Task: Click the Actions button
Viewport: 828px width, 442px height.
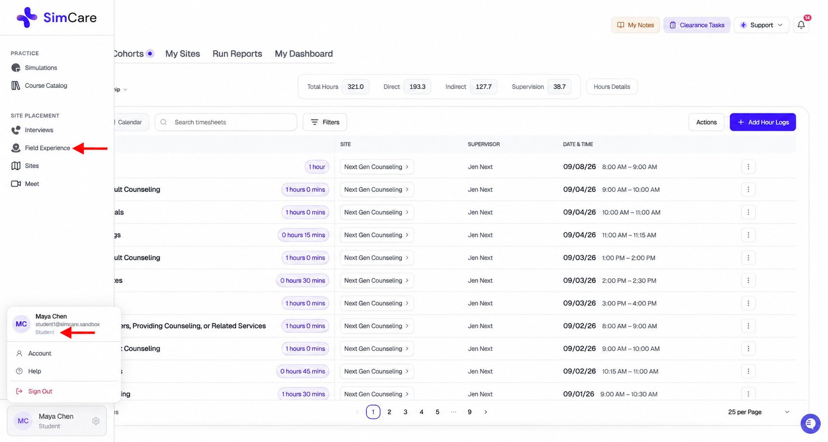Action: tap(706, 122)
